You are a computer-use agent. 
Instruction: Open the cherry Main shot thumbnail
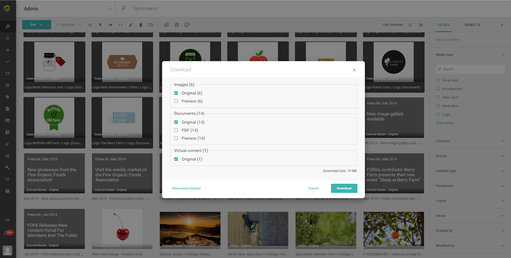click(x=122, y=229)
